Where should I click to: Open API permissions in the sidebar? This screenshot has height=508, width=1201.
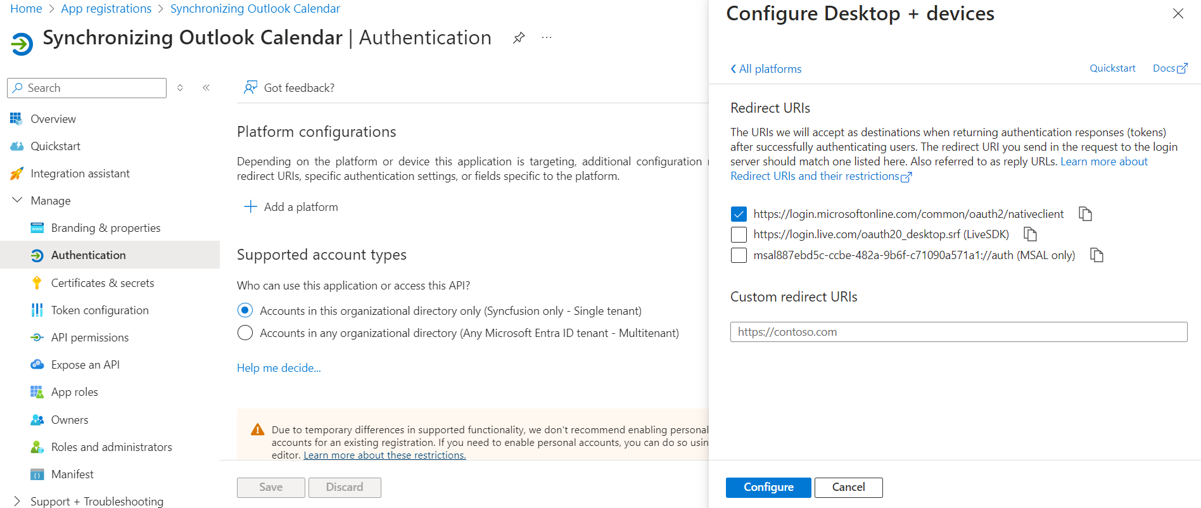89,338
